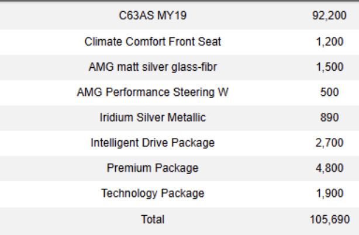Viewport: 359px width, 235px height.
Task: Click the Iridium Silver Metallic paint option
Action: coord(153,117)
